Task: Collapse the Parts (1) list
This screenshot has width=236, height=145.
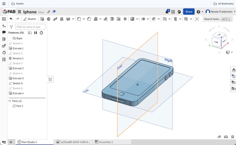Action: point(10,101)
